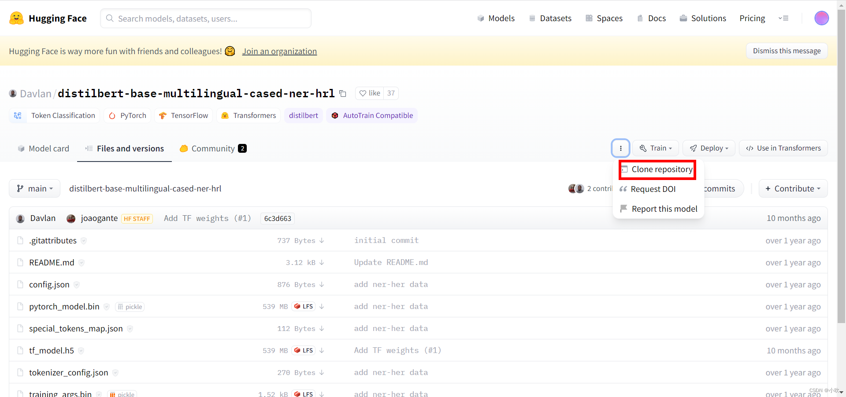This screenshot has width=846, height=397.
Task: Click Davlan's small avatar beside the model title
Action: (13, 93)
